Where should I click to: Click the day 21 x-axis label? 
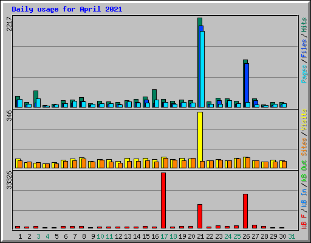[x=200, y=236]
